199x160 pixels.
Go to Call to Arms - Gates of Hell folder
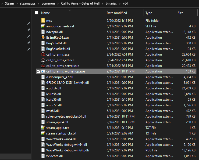coord(80,3)
